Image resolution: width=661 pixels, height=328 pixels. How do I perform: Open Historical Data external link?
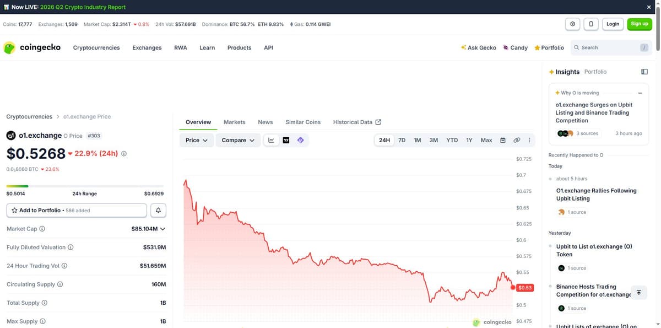pyautogui.click(x=357, y=122)
